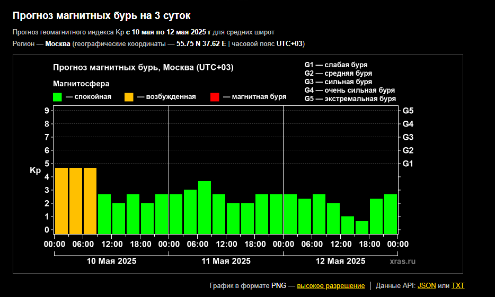
Task: Open the 'высокое разрешение' PNG link
Action: click(331, 286)
